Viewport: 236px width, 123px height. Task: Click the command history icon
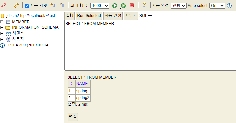145,5
